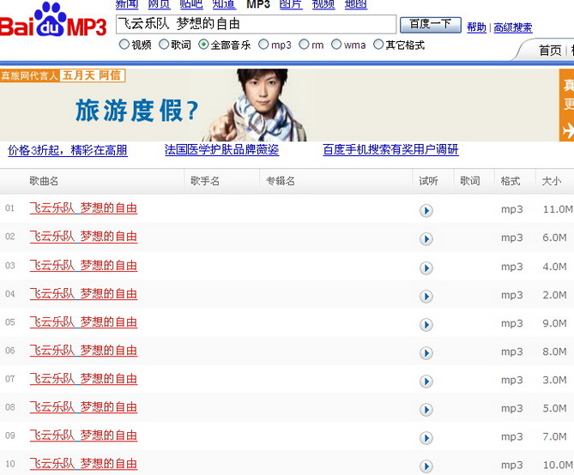
Task: Play preview for song row 07
Action: [x=426, y=381]
